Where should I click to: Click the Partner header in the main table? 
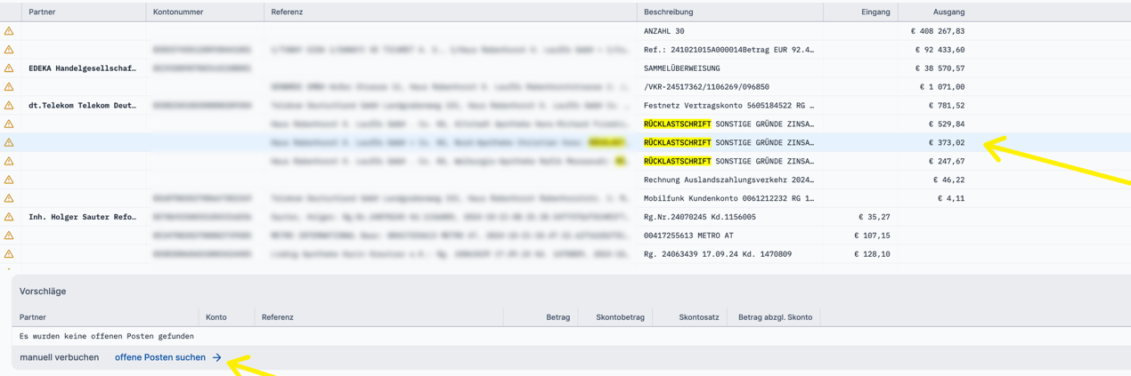[42, 12]
